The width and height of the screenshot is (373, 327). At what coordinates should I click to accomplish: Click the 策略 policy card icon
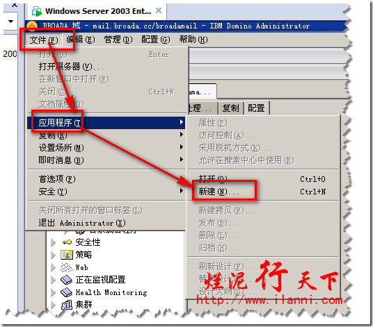(67, 255)
